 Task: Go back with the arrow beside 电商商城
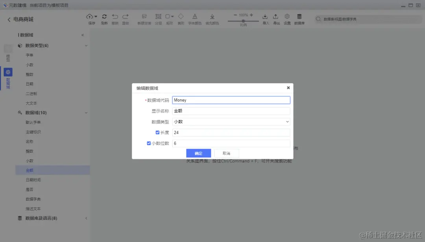[x=9, y=20]
